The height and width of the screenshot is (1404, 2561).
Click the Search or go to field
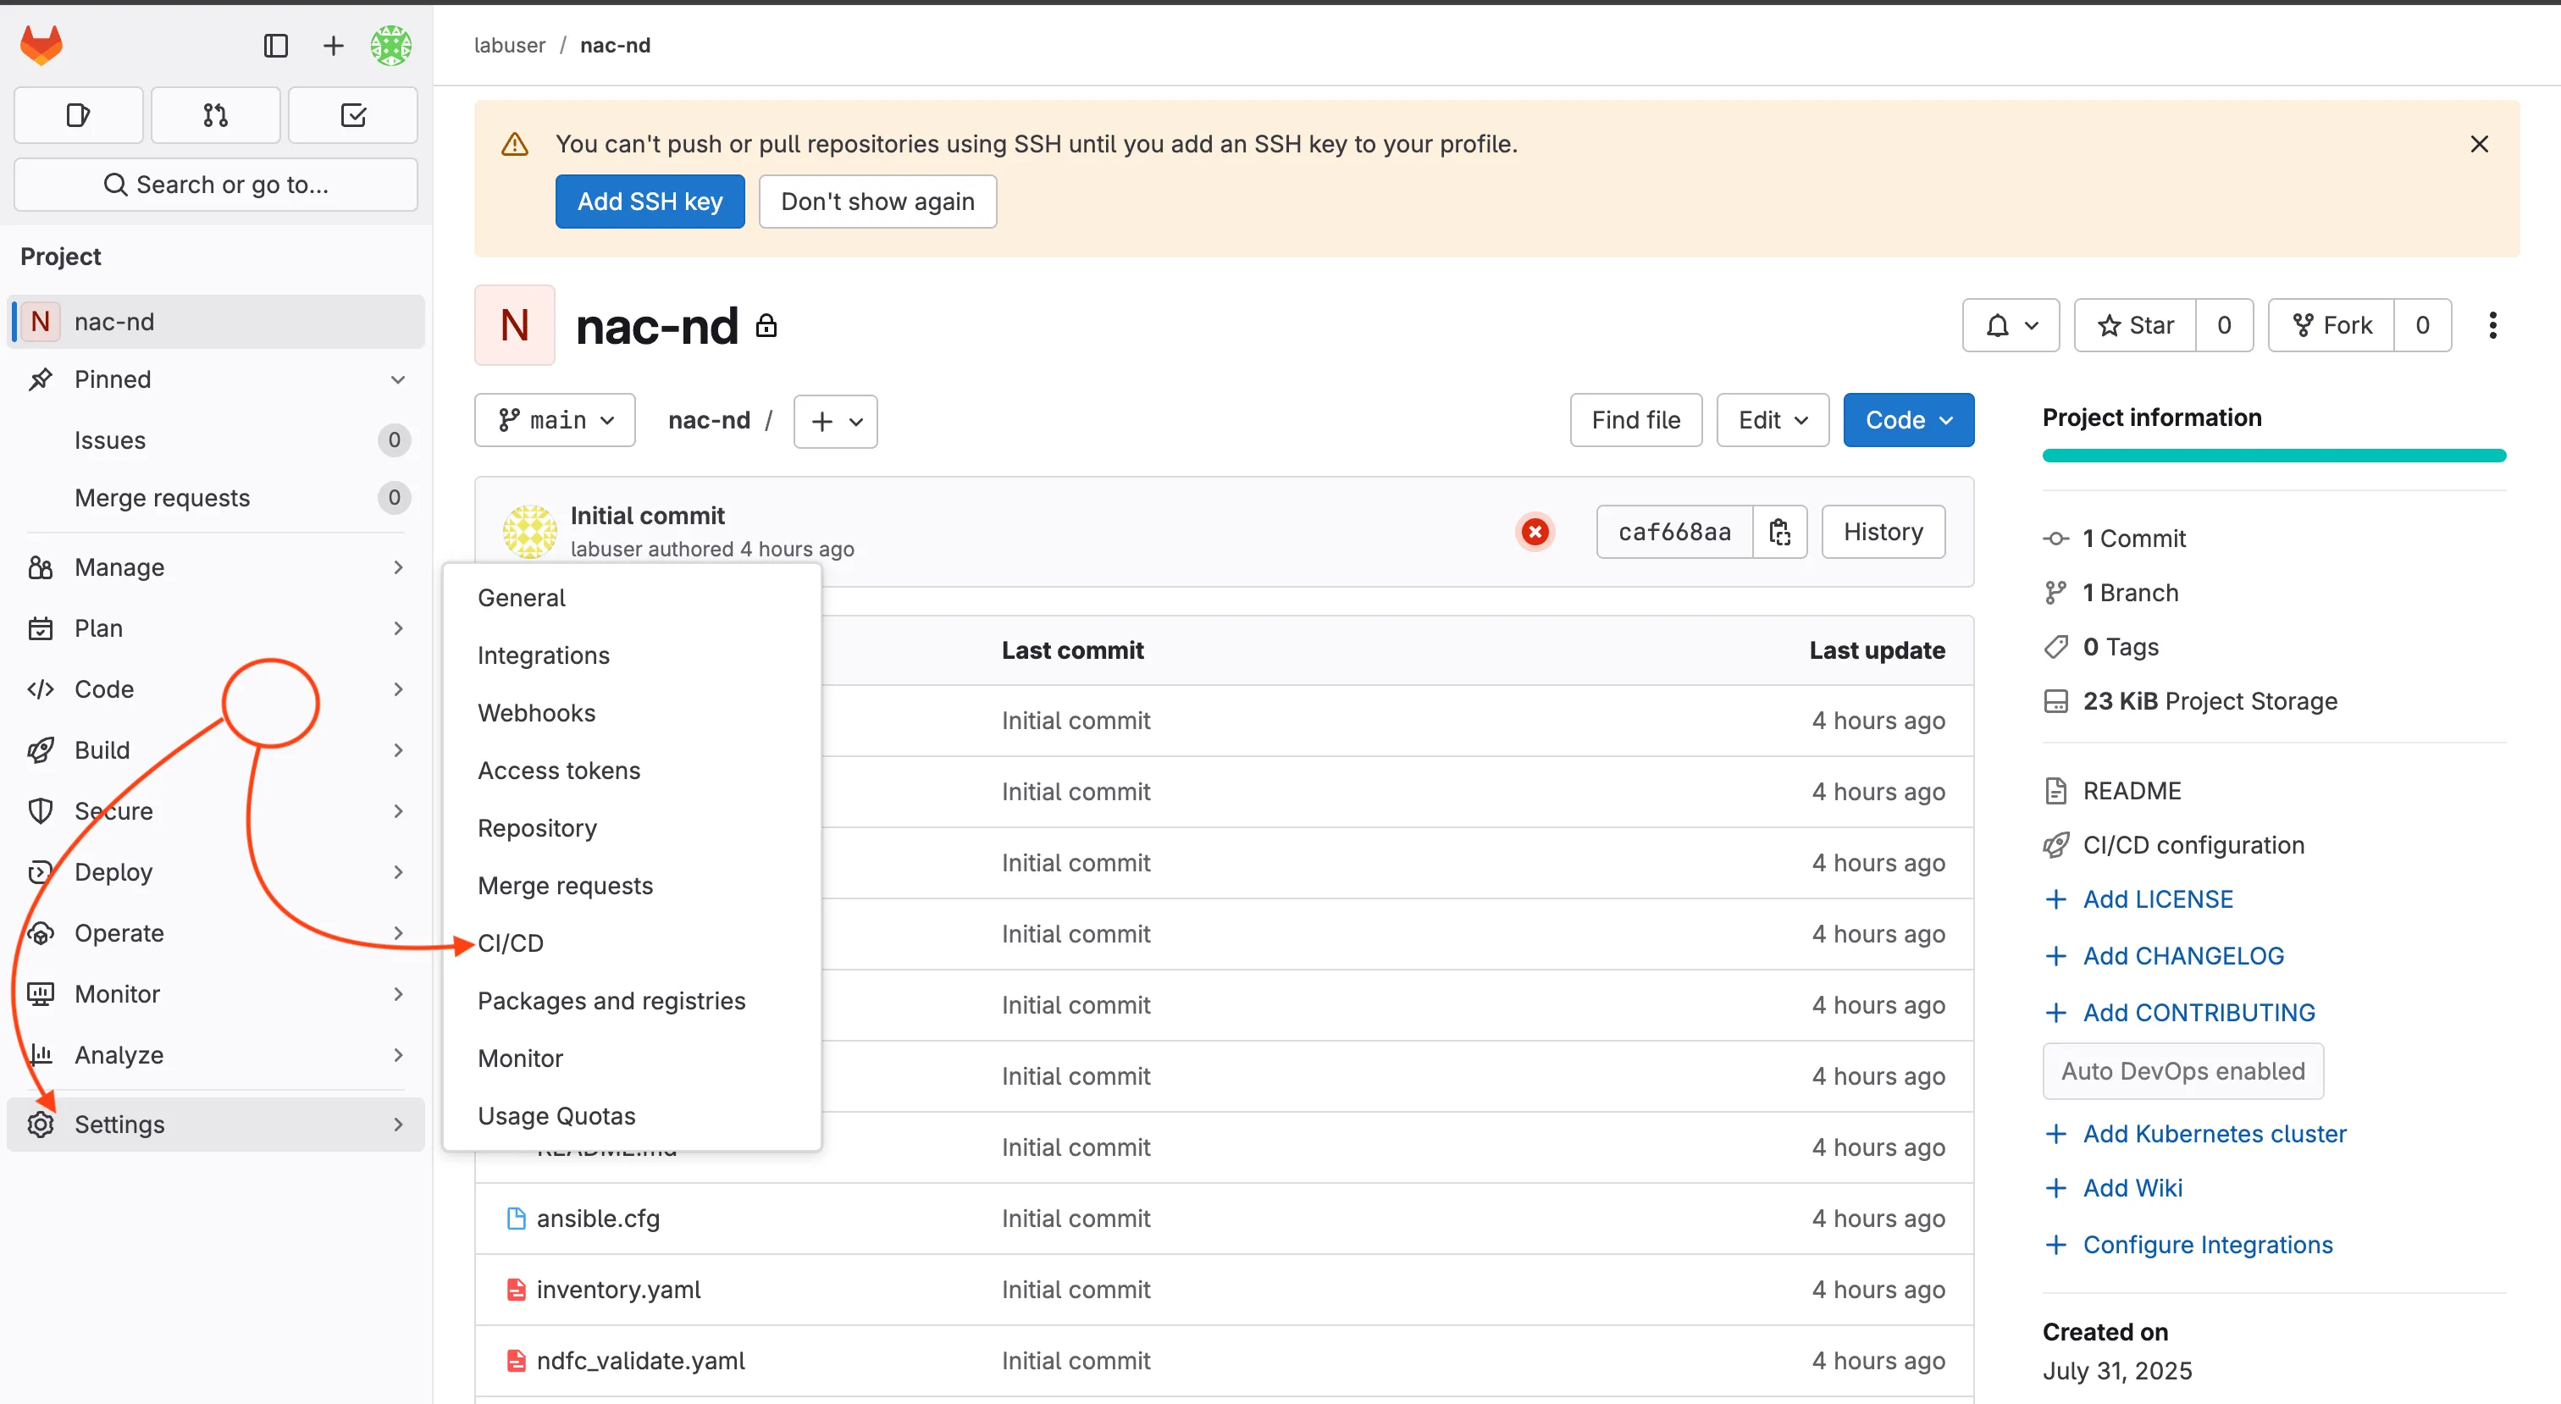[x=215, y=184]
